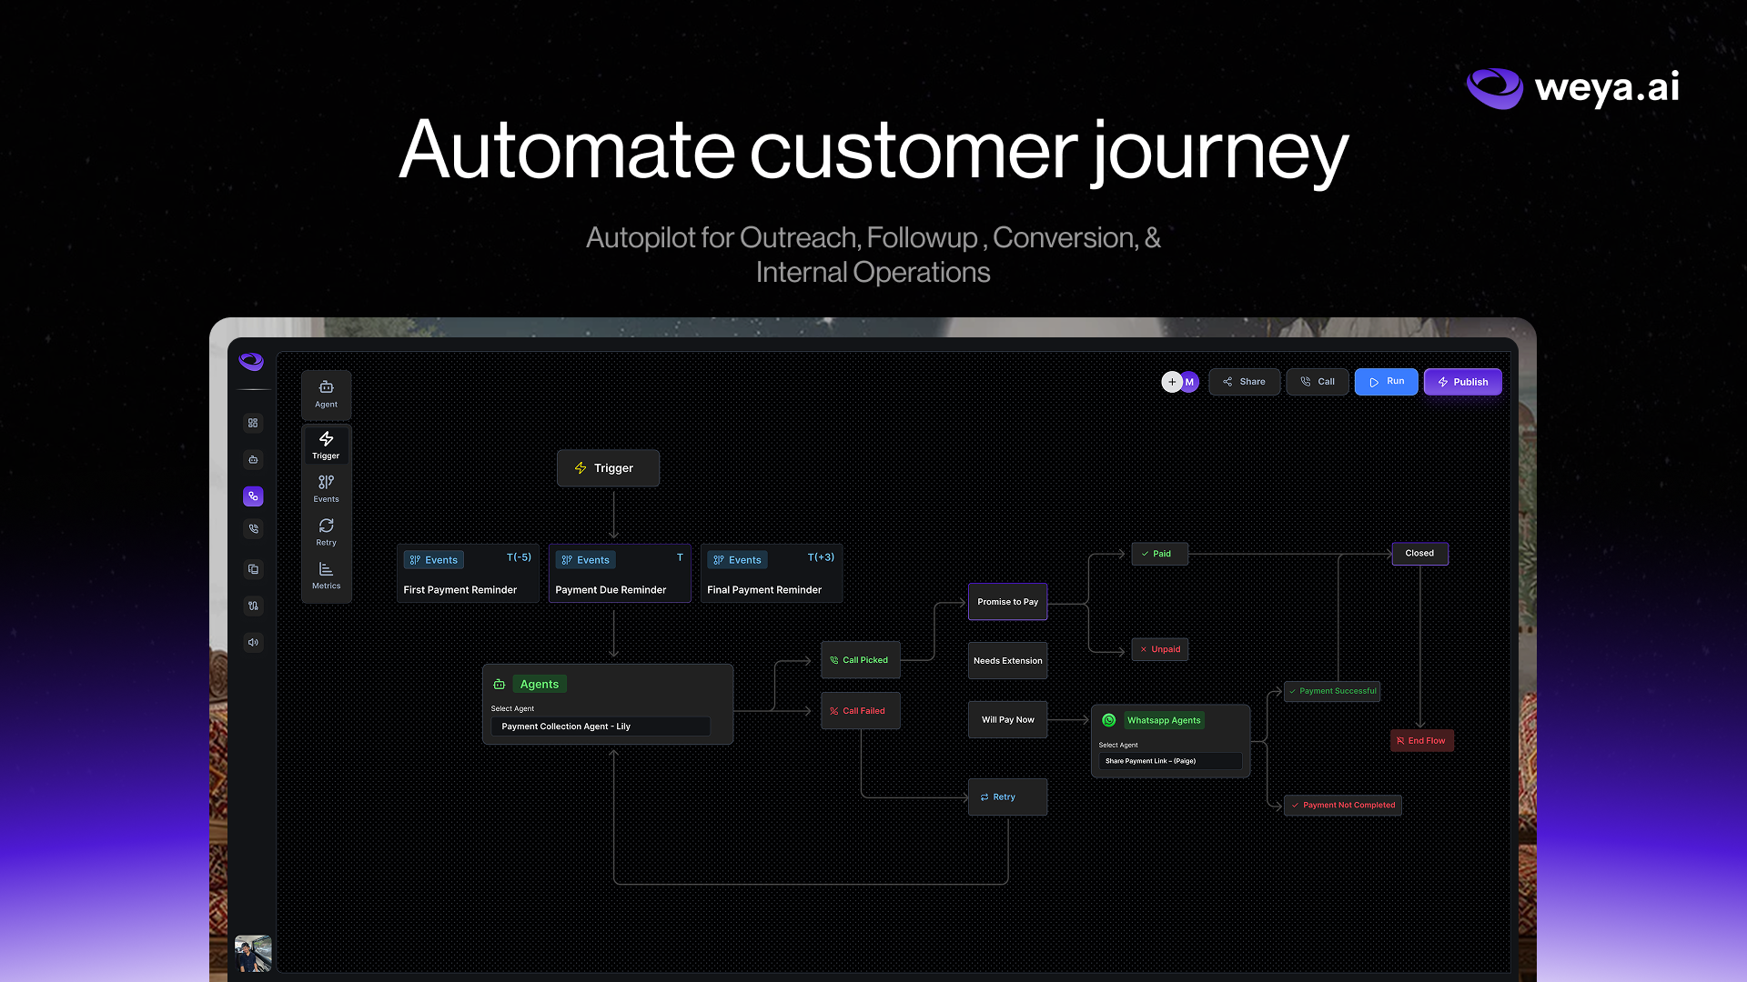1747x982 pixels.
Task: Open the grid dashboard sidebar icon
Action: pyautogui.click(x=253, y=423)
